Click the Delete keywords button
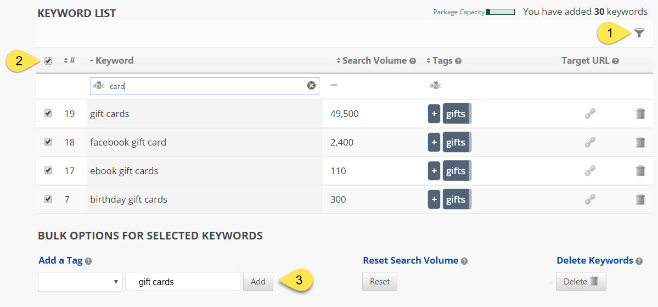 tap(581, 282)
